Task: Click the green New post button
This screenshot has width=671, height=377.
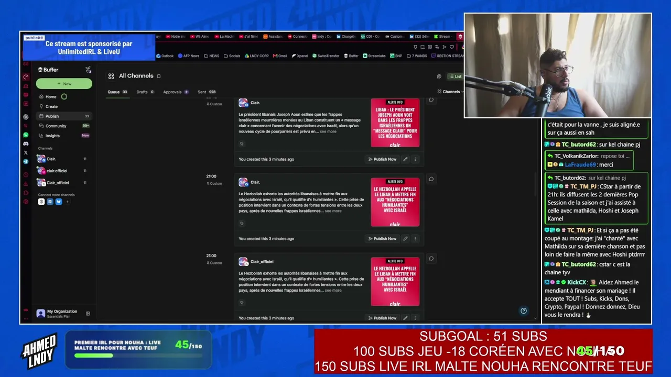Action: point(64,84)
